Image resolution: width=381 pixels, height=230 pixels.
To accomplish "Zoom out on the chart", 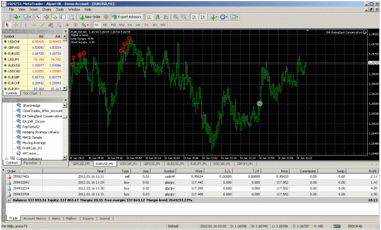I will [x=184, y=17].
